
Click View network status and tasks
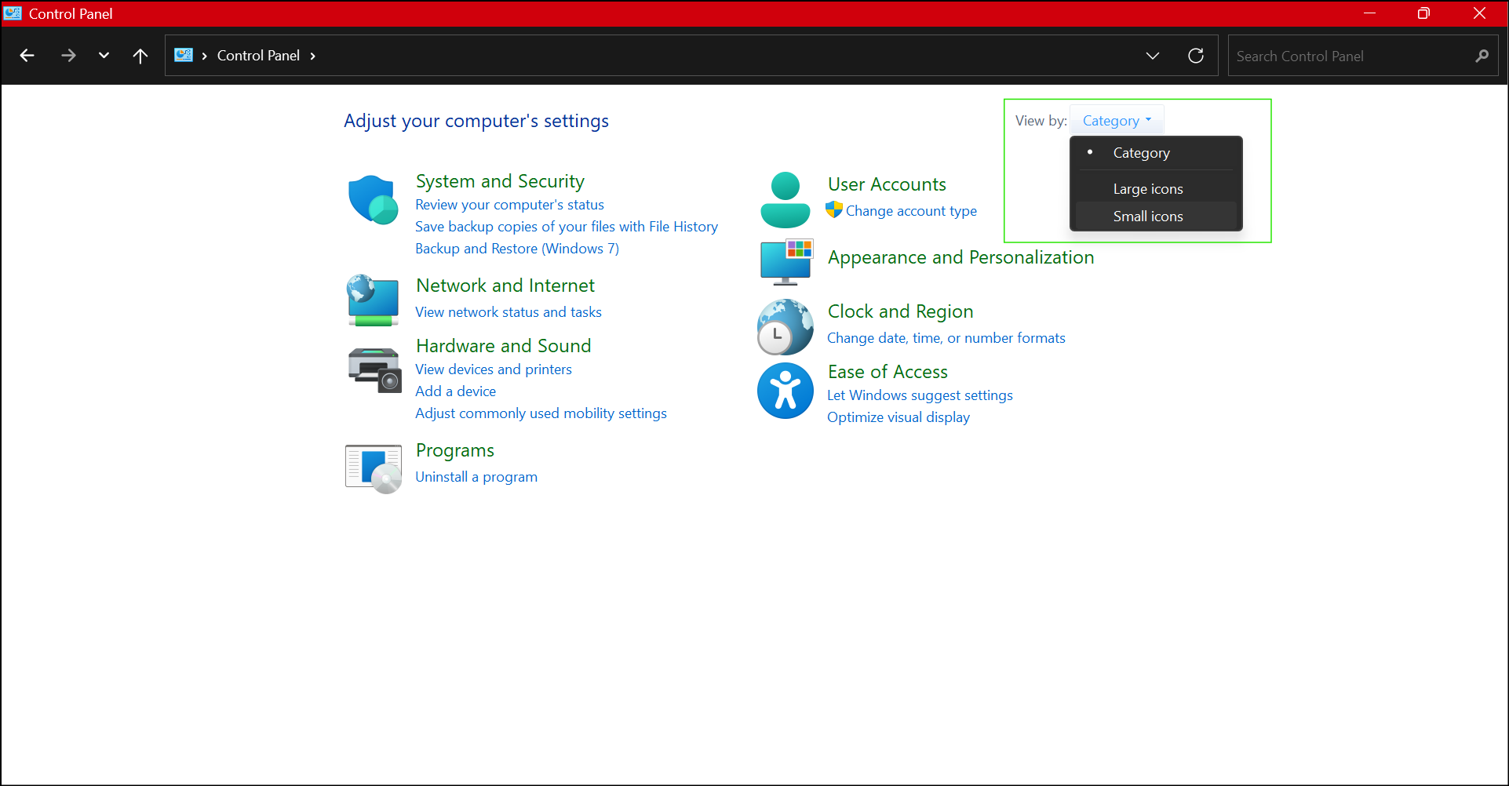pos(508,312)
